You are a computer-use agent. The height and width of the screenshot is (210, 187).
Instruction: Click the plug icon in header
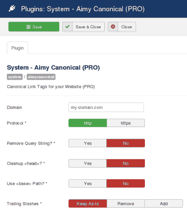coord(12,8)
